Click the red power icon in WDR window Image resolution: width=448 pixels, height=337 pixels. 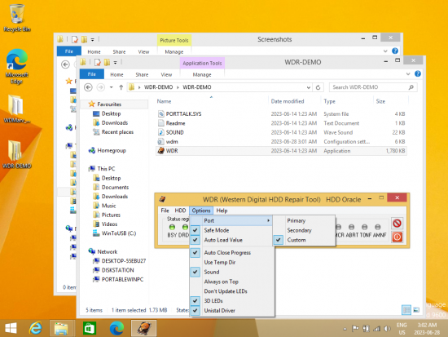397,237
